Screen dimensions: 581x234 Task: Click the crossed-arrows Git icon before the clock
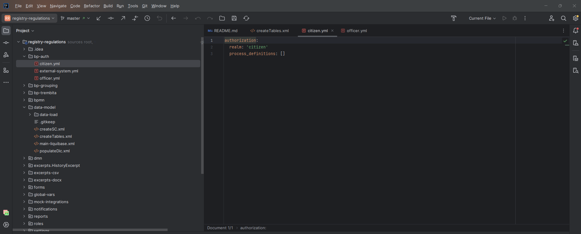click(135, 18)
